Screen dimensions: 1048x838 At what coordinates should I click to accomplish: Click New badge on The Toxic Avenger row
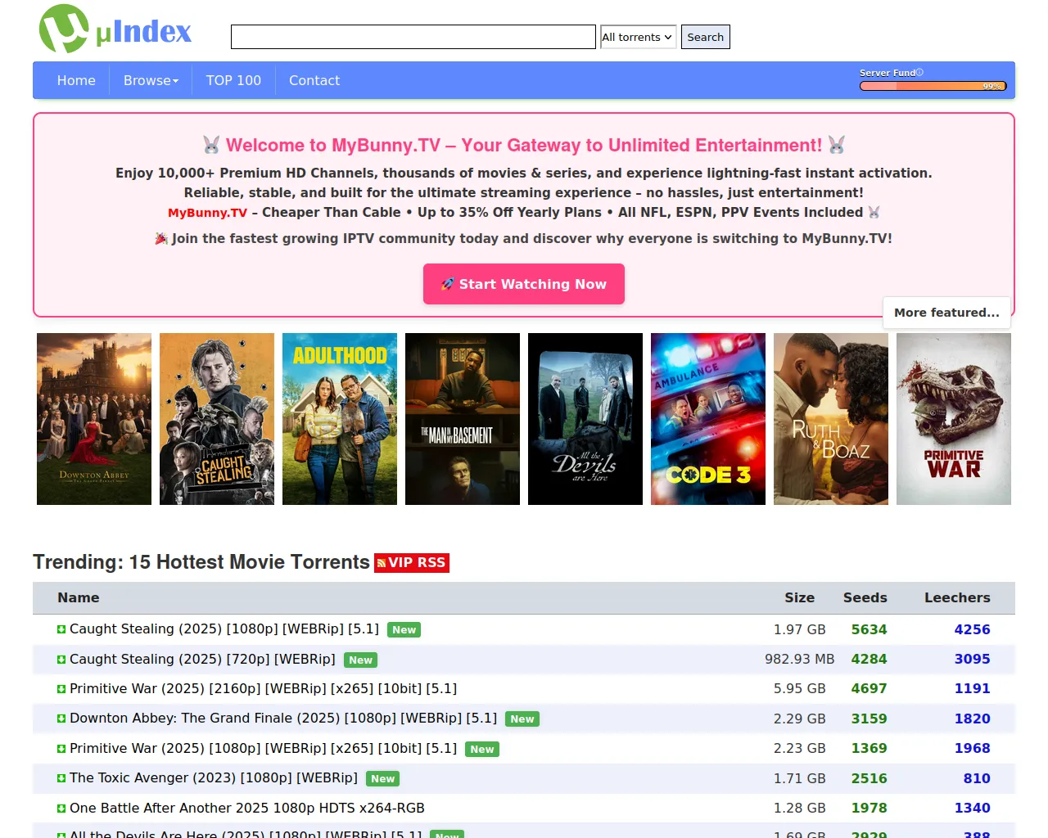click(383, 779)
